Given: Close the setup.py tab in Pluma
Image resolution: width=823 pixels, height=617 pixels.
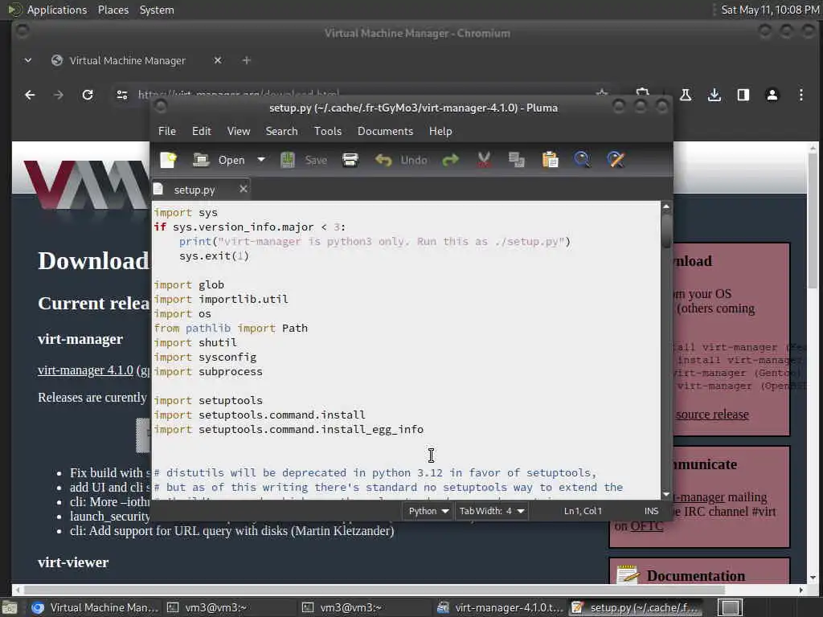Looking at the screenshot, I should point(243,189).
